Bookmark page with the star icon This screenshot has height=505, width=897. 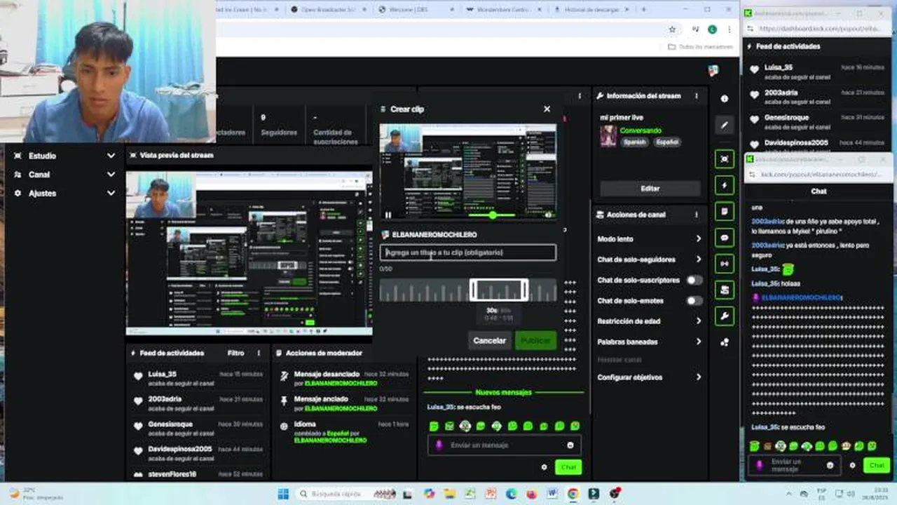pos(672,29)
